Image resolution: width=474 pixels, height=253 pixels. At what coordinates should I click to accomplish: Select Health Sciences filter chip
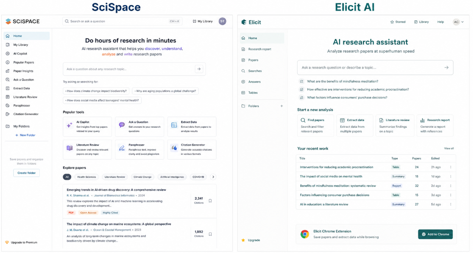coord(86,177)
